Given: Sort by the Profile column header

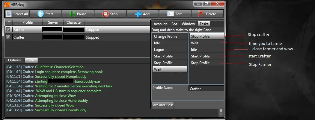Looking at the screenshot, I should (27, 22).
